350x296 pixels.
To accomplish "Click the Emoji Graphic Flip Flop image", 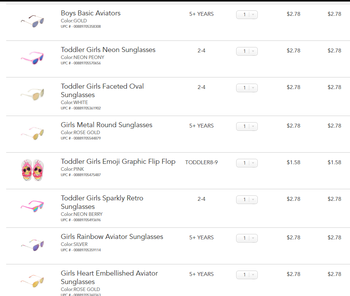I will point(32,170).
